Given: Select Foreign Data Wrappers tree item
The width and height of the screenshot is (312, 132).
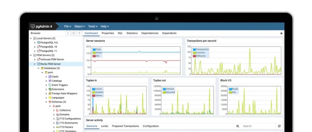Looking at the screenshot, I should coord(64,94).
